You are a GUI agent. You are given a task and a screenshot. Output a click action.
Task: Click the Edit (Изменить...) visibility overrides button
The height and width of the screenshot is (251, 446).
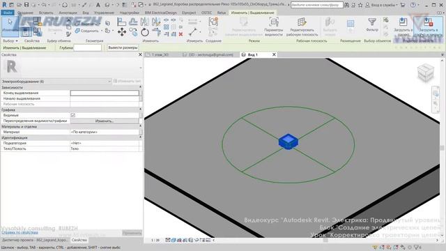click(105, 121)
